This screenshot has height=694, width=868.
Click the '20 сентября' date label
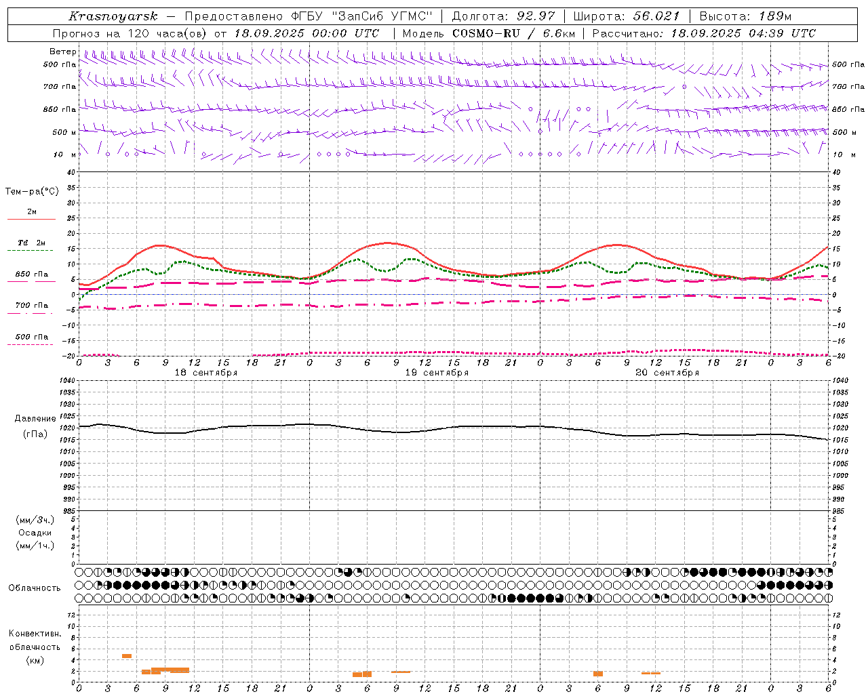pos(667,373)
